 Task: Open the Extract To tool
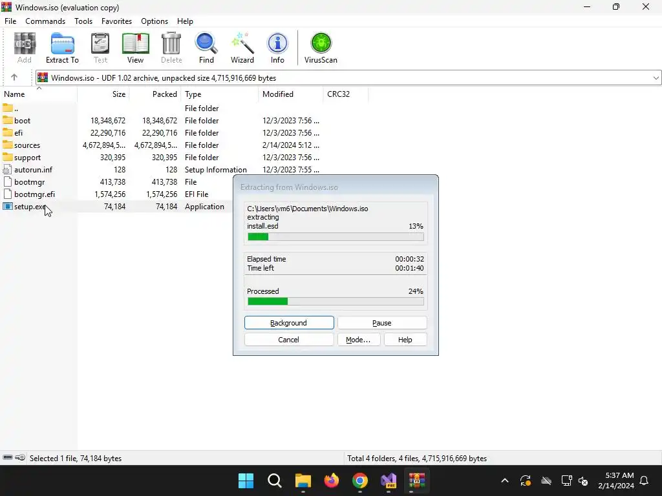point(62,48)
